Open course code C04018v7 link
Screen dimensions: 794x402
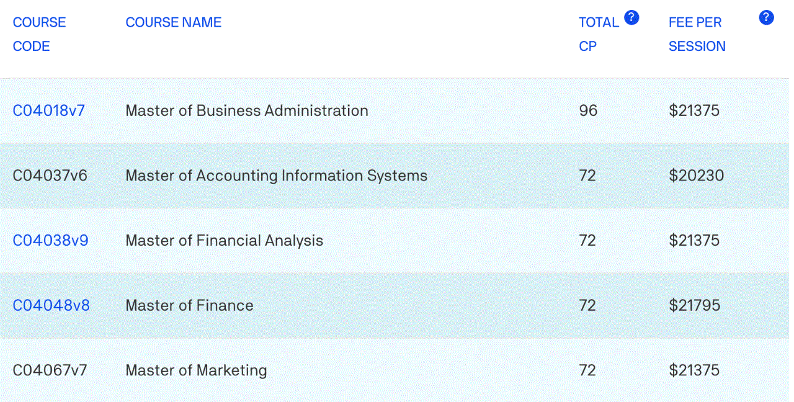click(x=49, y=111)
